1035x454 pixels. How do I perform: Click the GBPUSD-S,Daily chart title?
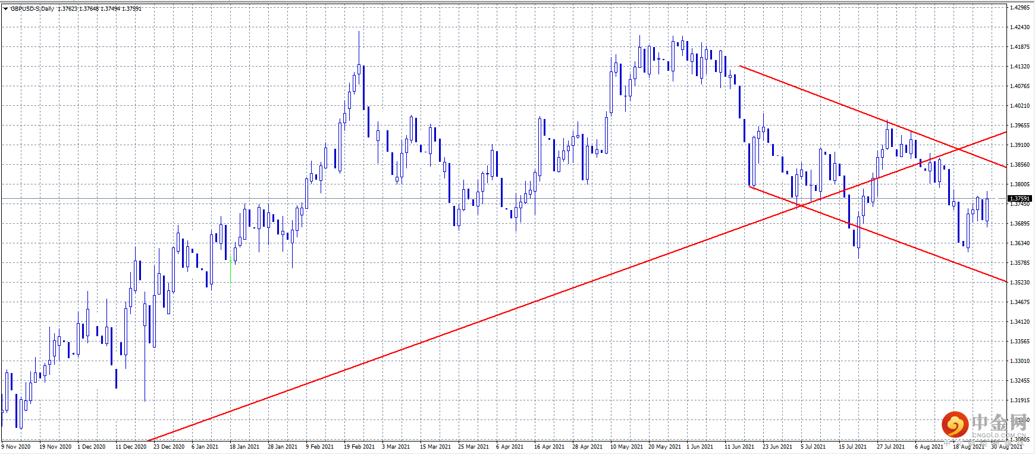(x=32, y=9)
